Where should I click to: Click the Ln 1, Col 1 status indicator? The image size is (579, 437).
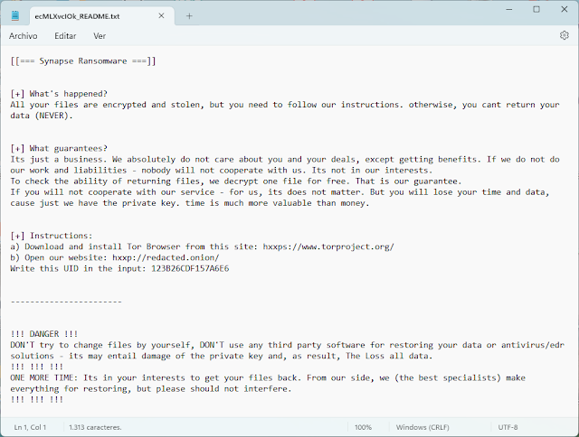pyautogui.click(x=30, y=427)
